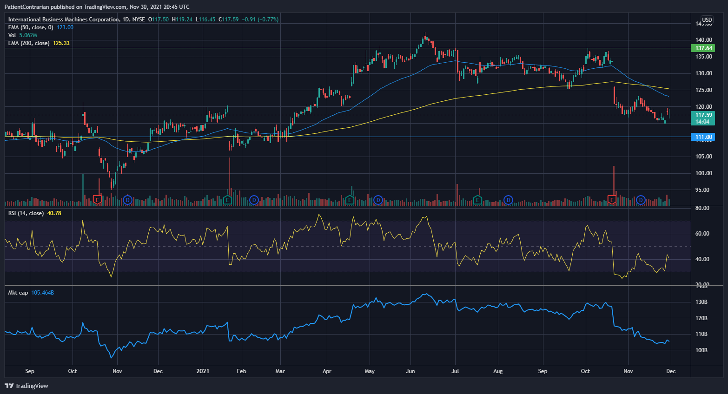Click the dividend D marker in August 2021
Image resolution: width=728 pixels, height=394 pixels.
point(509,200)
